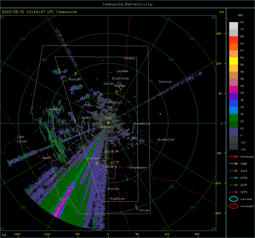The width and height of the screenshot is (255, 238).
Task: Click the cyan current ellipse icon
Action: pos(233,199)
